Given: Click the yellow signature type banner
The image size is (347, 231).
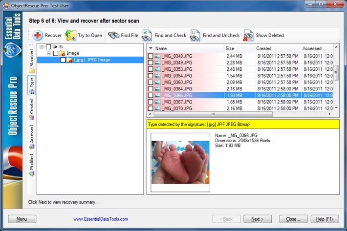Looking at the screenshot, I should [x=243, y=124].
